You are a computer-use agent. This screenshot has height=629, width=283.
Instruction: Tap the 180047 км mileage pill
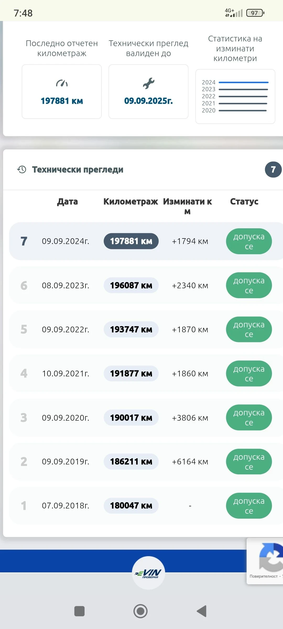(131, 506)
